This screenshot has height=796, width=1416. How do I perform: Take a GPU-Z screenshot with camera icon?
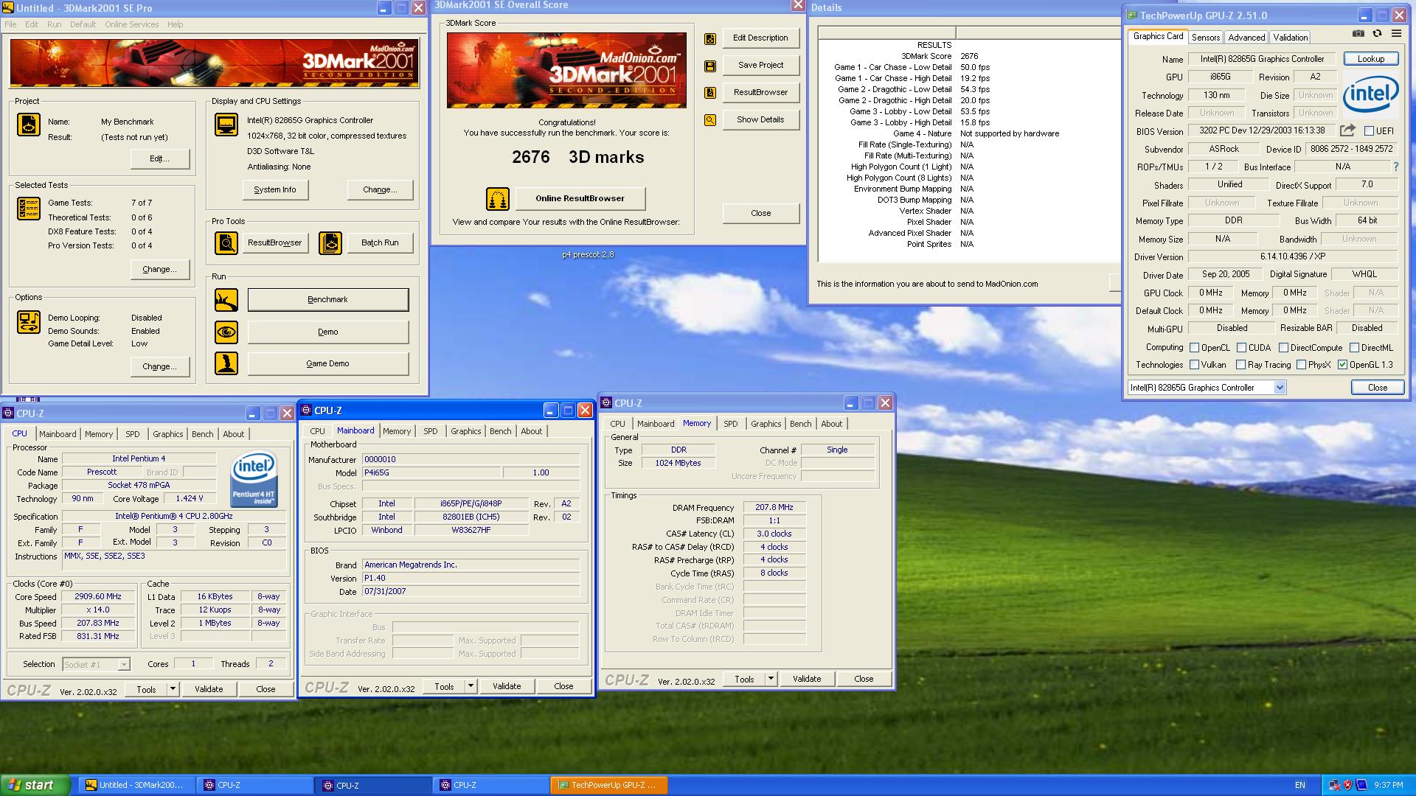click(x=1358, y=34)
